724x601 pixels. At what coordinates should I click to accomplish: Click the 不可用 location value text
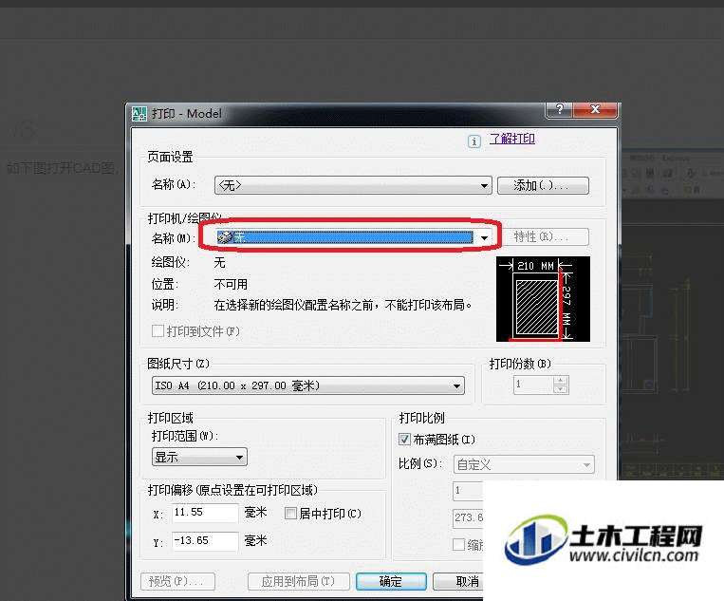tap(231, 284)
